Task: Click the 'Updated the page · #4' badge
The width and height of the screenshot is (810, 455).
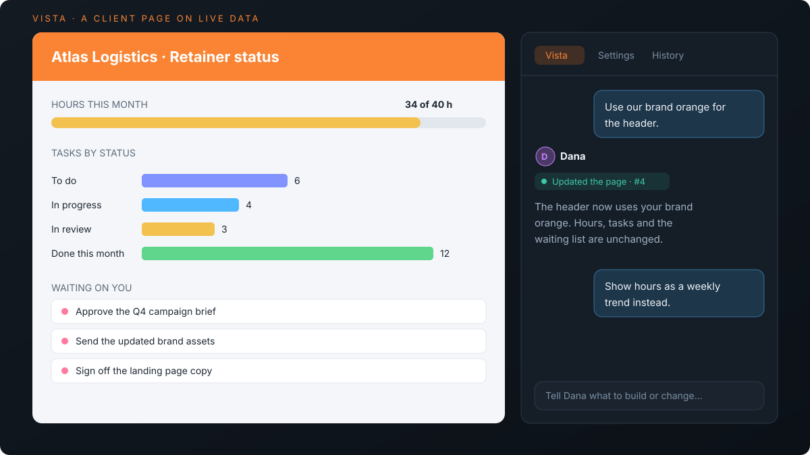Action: 602,181
